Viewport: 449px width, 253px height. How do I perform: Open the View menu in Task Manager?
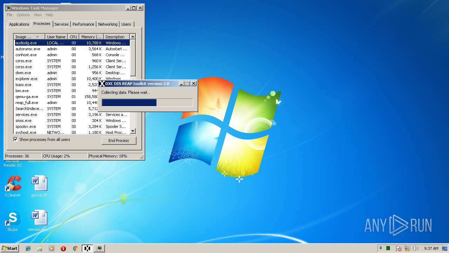(38, 15)
